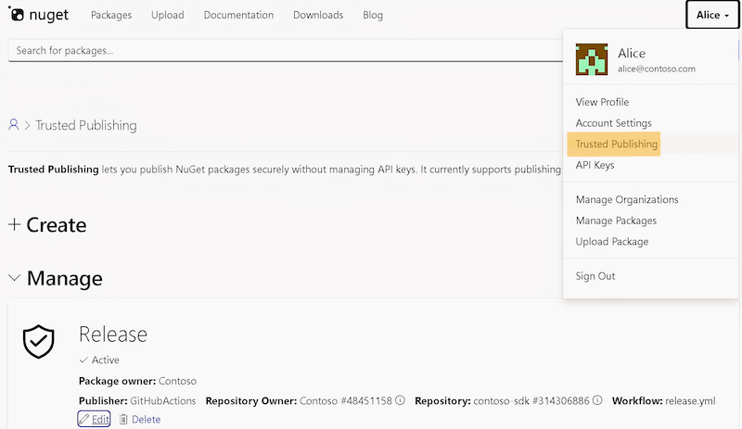Click the user breadcrumb icon
Viewport: 742px width, 429px height.
(x=14, y=125)
